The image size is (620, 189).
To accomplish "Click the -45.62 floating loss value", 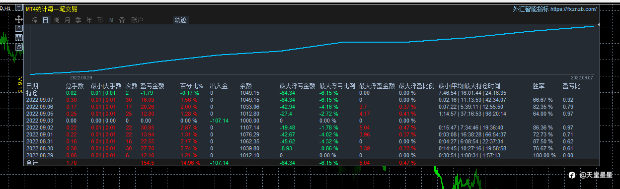I will pos(287,141).
